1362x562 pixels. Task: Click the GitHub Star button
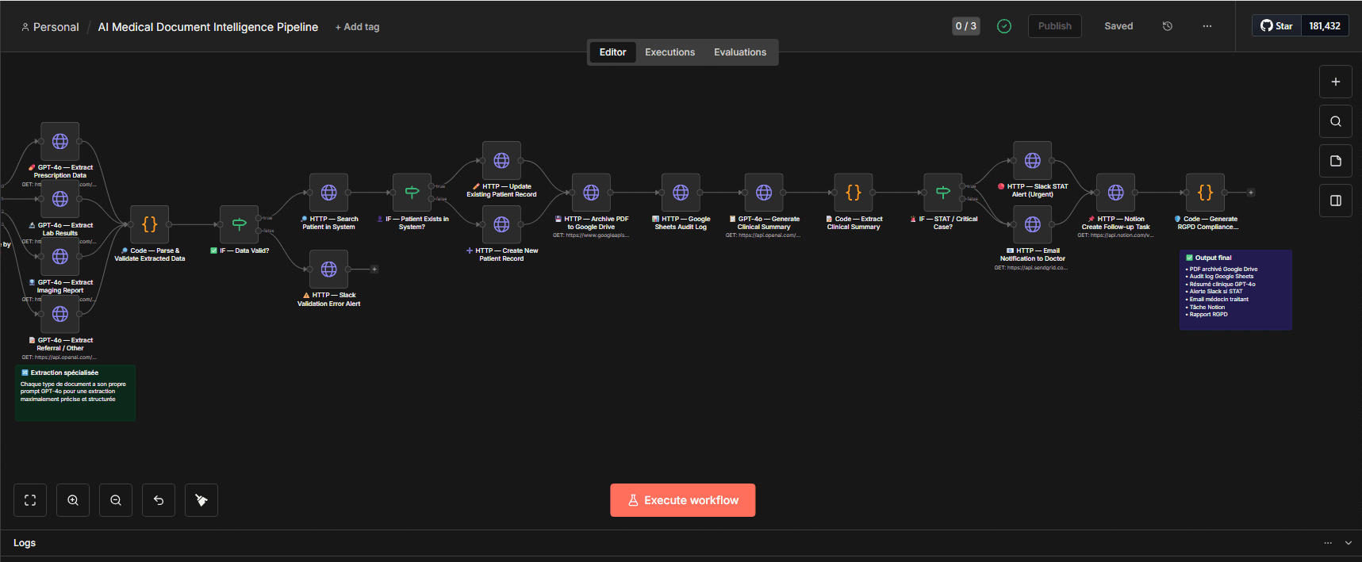click(x=1276, y=26)
